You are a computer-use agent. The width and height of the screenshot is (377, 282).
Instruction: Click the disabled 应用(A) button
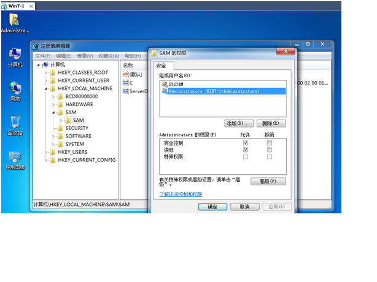point(277,207)
